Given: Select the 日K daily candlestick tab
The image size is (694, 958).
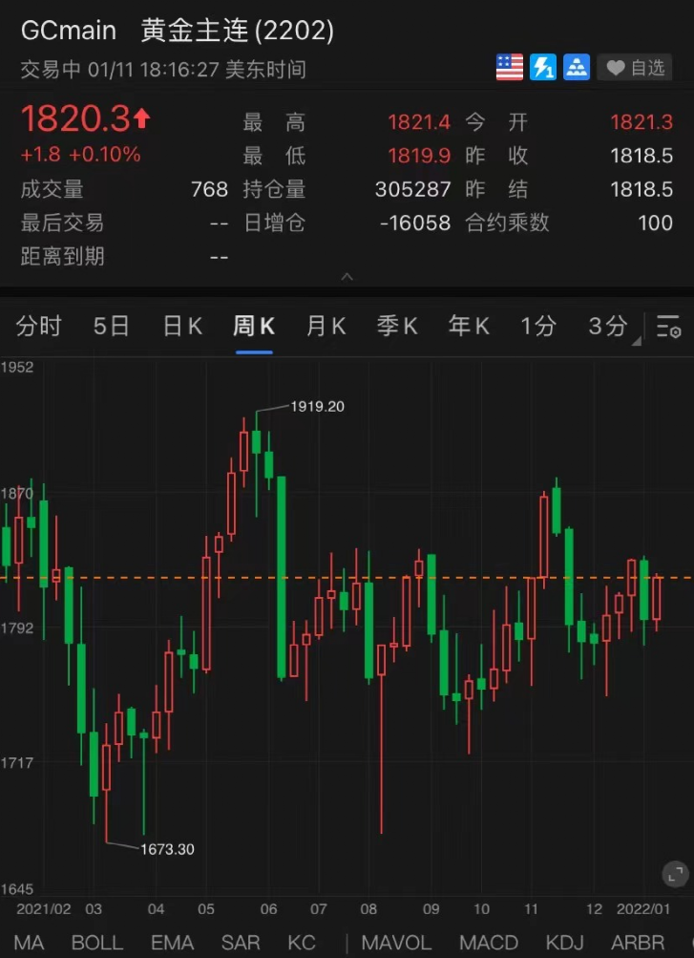Looking at the screenshot, I should pos(182,327).
